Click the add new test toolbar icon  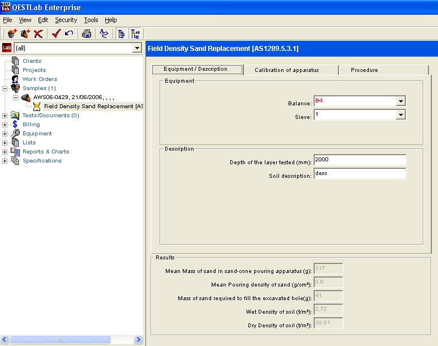25,33
